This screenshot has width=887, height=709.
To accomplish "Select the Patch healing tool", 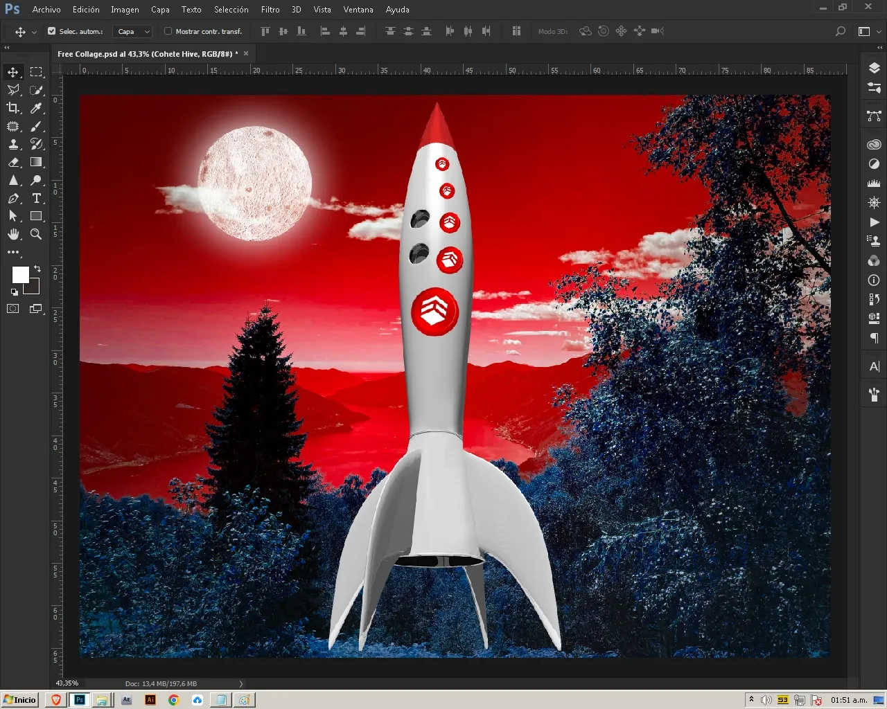I will (x=13, y=126).
